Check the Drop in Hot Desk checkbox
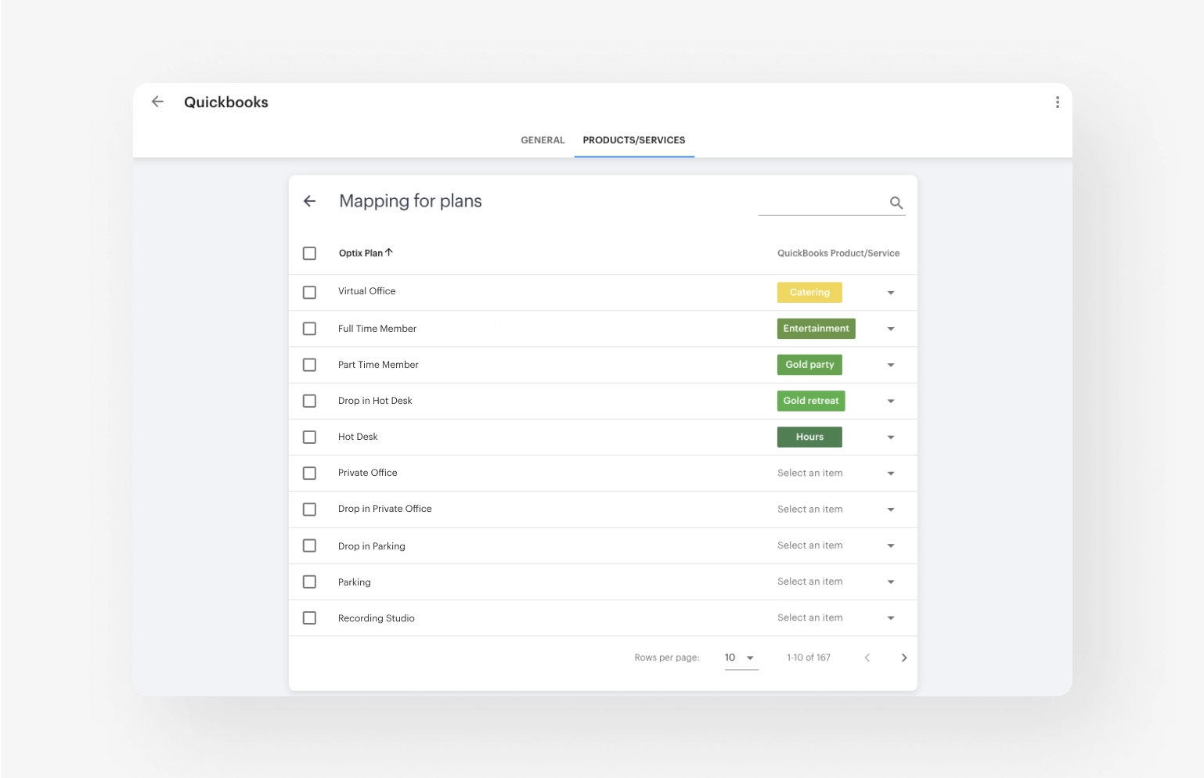Viewport: 1204px width, 778px height. pos(309,401)
